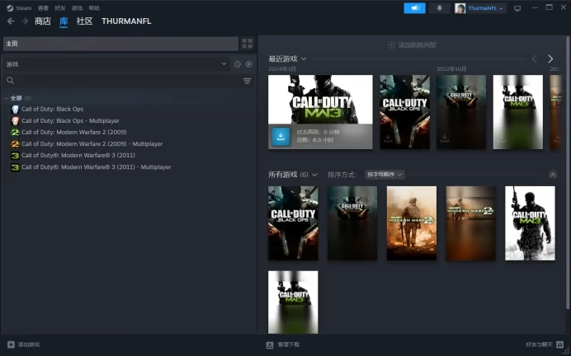Screen dimensions: 571x356
Task: Open the 游戏 menu in menu bar
Action: click(78, 8)
